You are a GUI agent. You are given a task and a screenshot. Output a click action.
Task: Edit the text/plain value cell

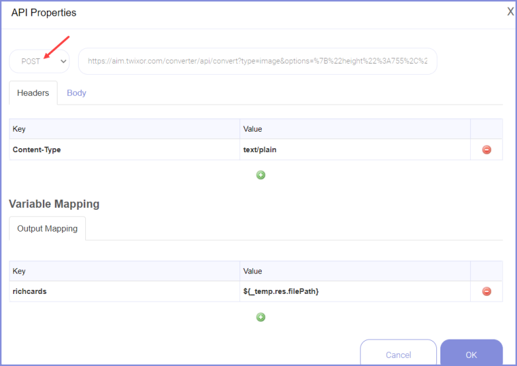(x=354, y=150)
